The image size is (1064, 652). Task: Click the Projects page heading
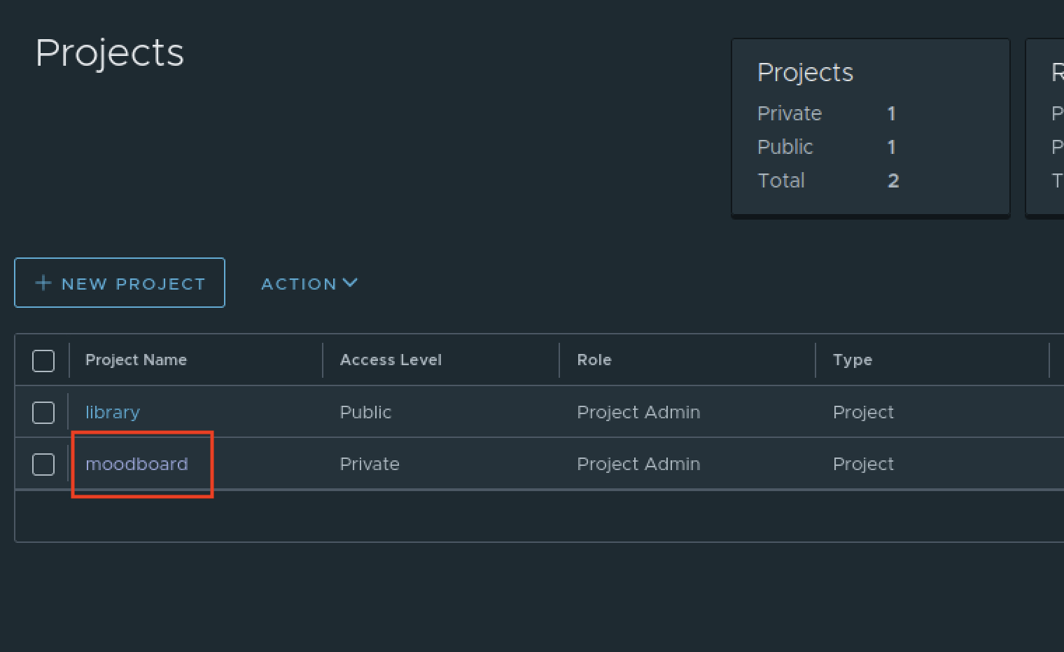click(x=110, y=53)
